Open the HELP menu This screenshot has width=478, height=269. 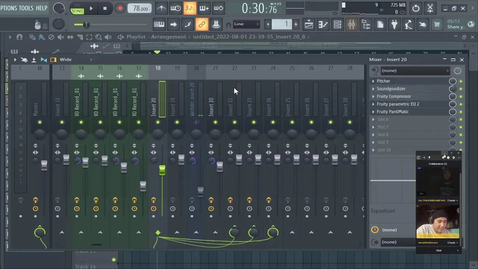point(41,8)
